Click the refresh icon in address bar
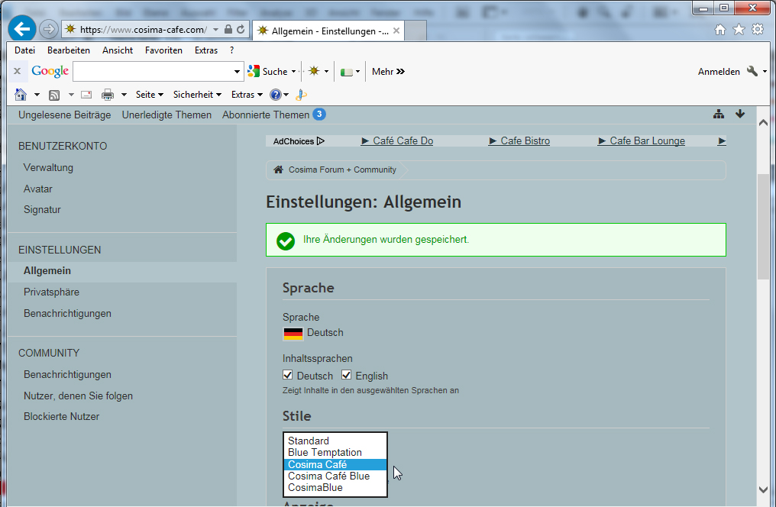 (241, 30)
